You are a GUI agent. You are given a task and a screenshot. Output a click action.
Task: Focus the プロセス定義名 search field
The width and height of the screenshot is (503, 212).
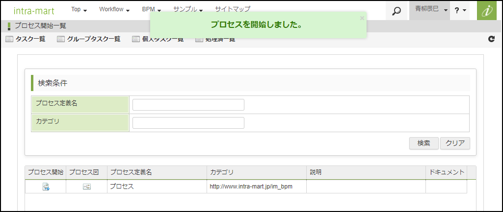click(x=188, y=105)
